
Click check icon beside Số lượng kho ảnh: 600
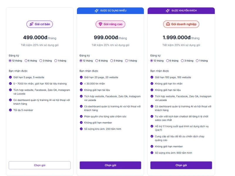[152, 153]
